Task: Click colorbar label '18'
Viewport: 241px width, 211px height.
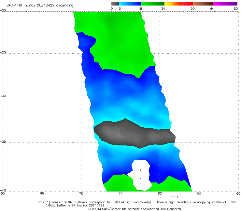Action: click(x=140, y=9)
